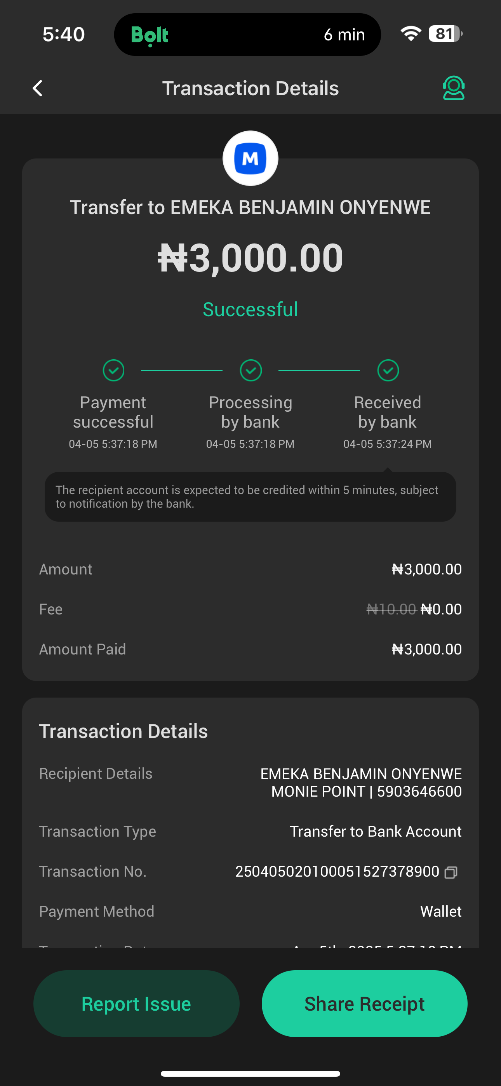This screenshot has width=501, height=1086.
Task: Tap the battery indicator showing 81
Action: pyautogui.click(x=445, y=34)
